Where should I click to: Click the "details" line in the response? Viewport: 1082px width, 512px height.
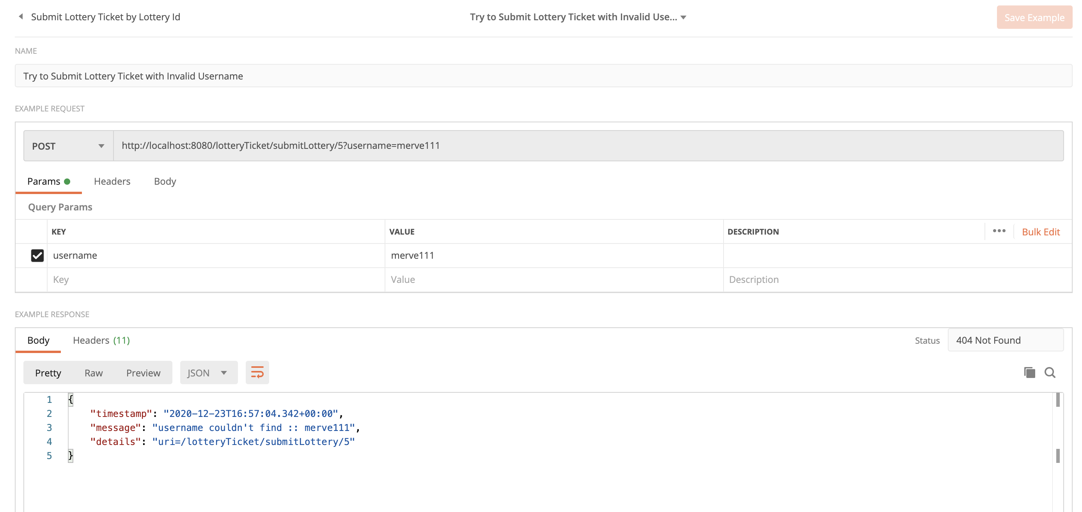click(222, 442)
